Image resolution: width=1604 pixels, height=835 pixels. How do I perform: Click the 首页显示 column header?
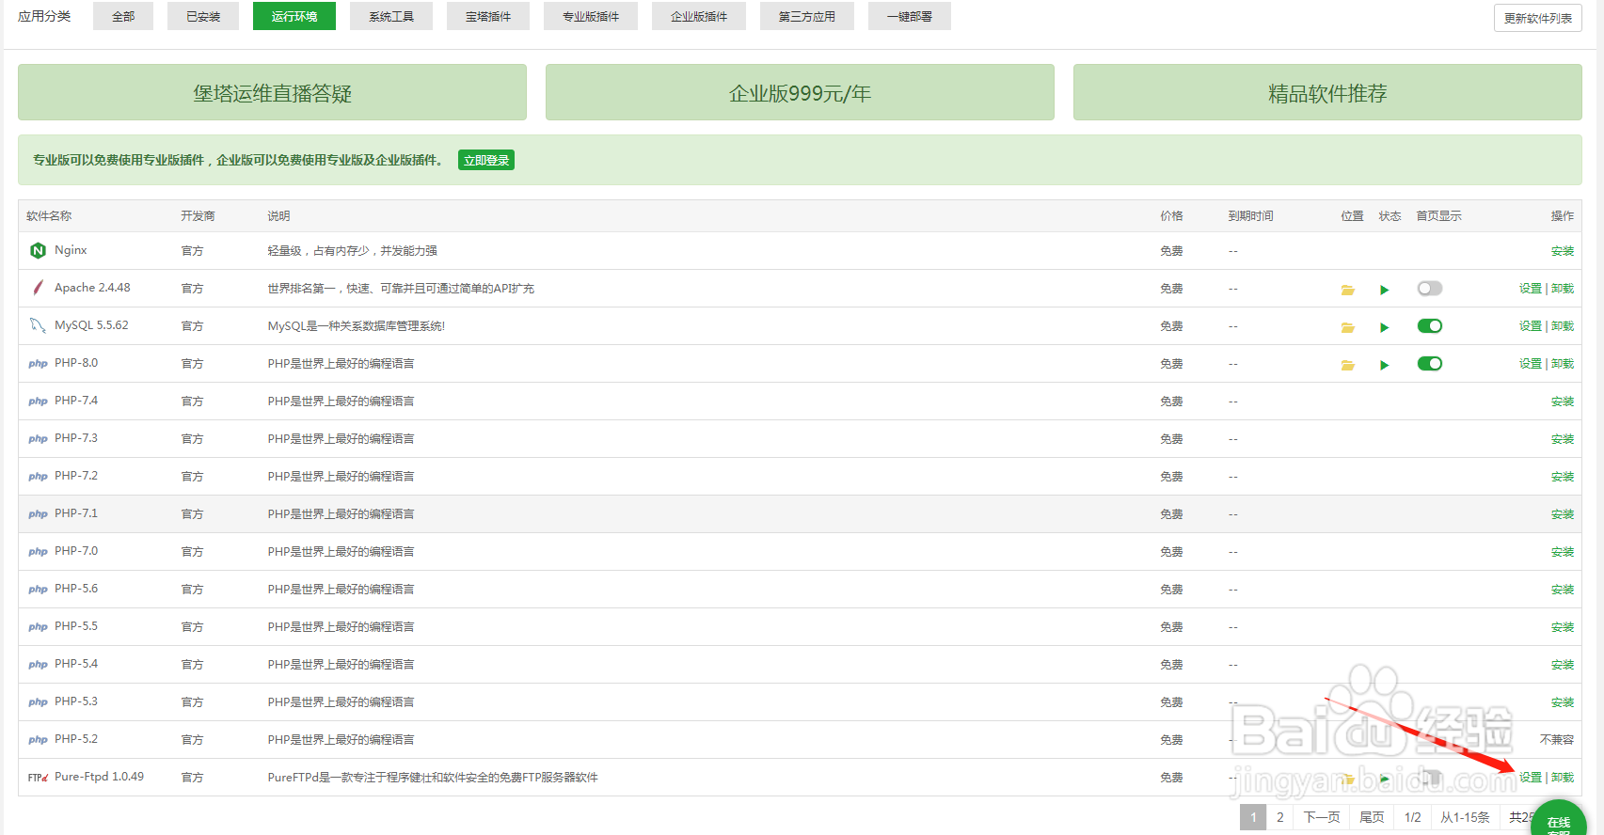tap(1438, 216)
